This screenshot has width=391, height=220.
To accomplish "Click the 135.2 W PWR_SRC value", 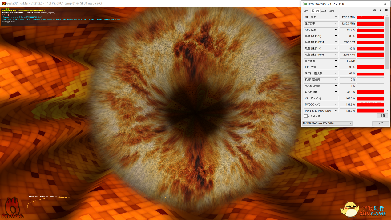I will tap(348, 110).
